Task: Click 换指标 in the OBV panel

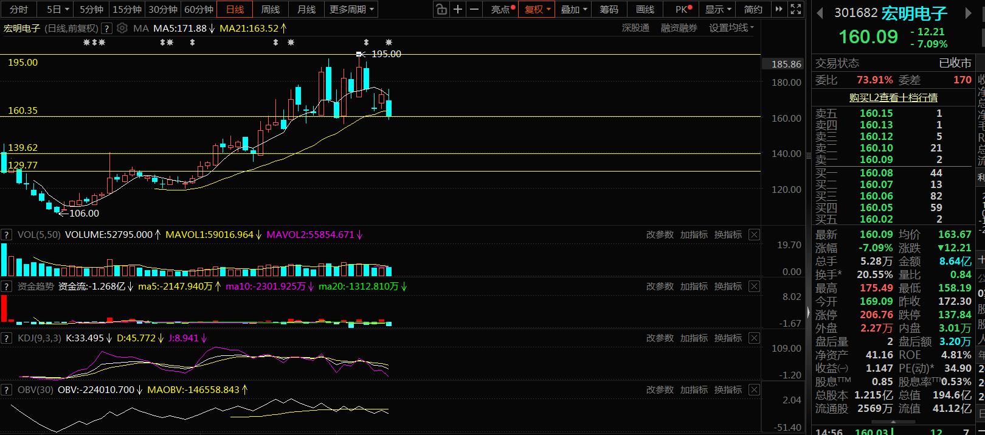Action: click(728, 390)
